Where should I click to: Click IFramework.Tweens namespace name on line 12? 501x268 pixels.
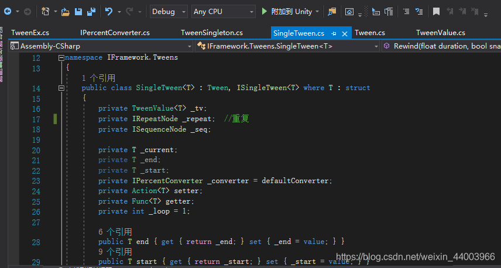point(143,57)
